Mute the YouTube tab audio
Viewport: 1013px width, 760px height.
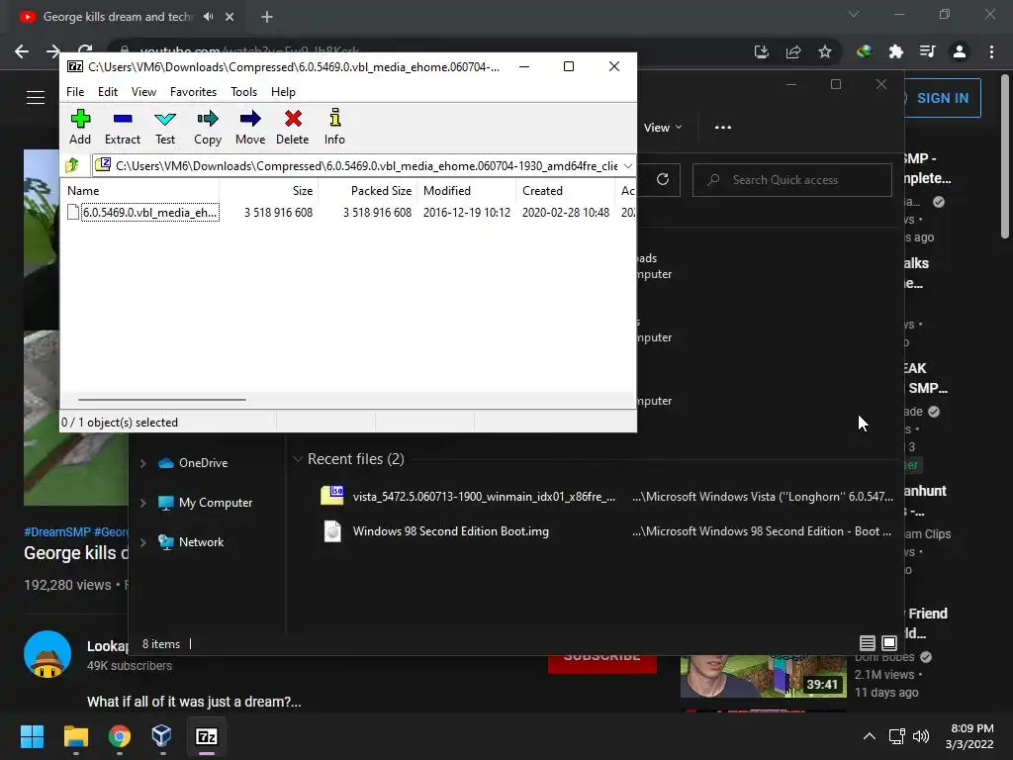[208, 17]
